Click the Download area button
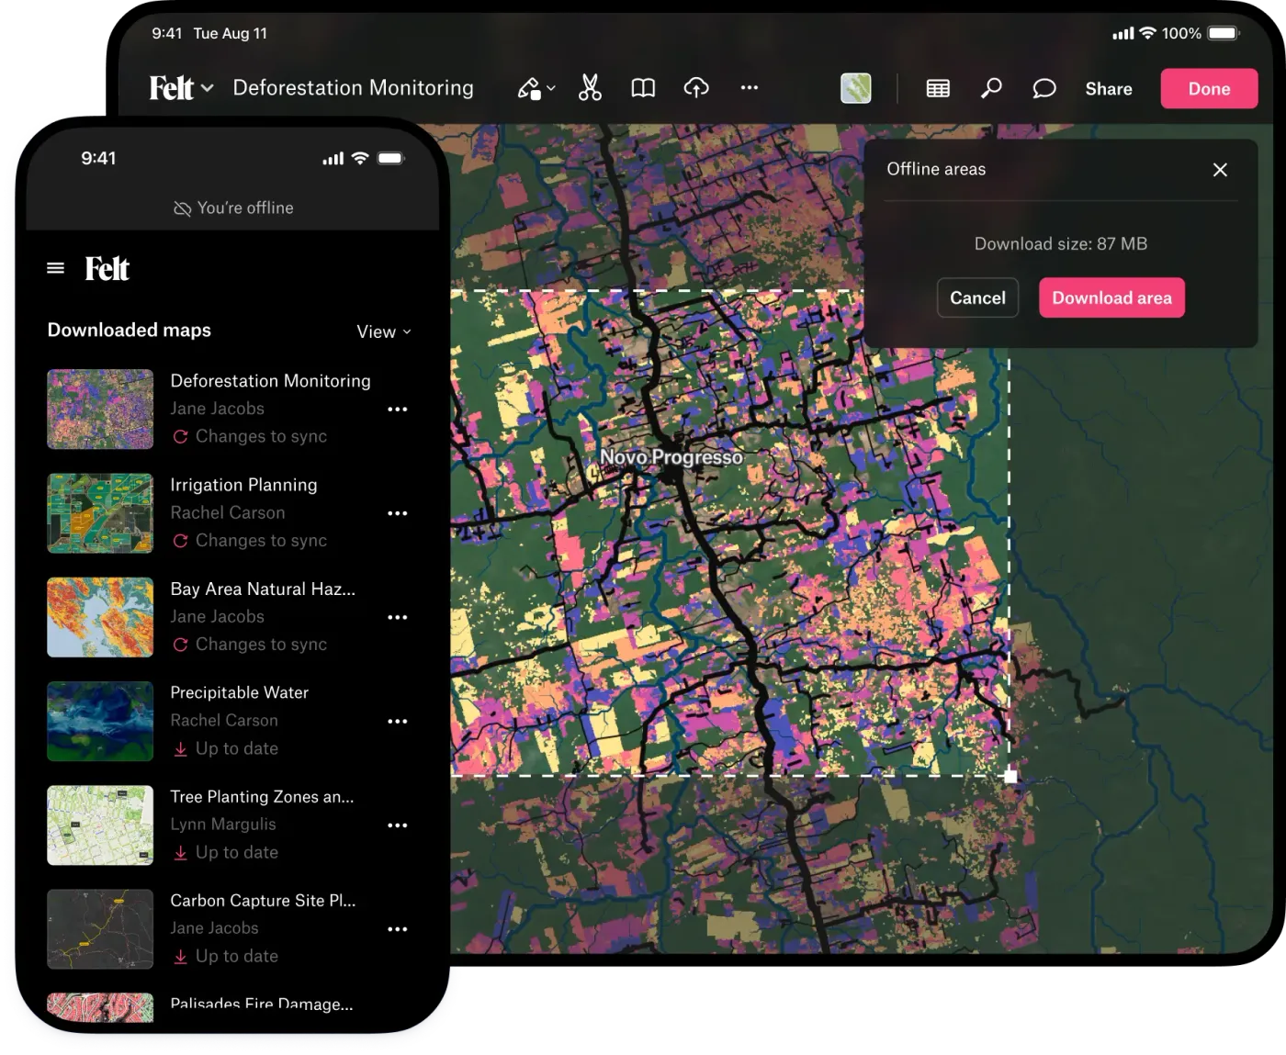 [x=1111, y=297]
